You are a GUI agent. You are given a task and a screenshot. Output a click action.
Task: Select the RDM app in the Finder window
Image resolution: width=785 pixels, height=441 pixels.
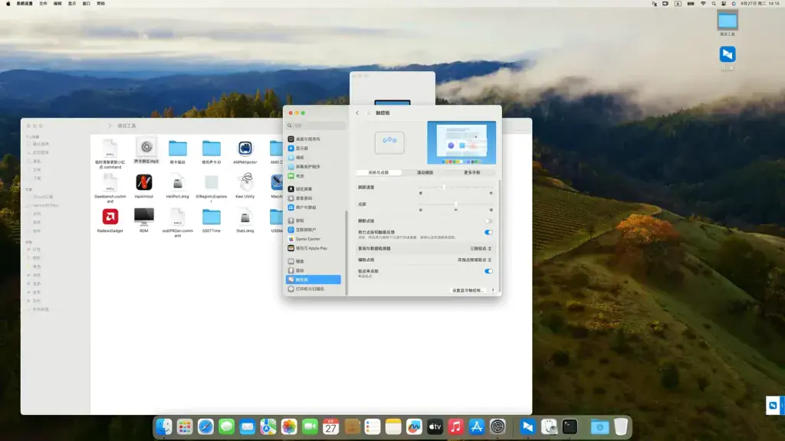[143, 220]
